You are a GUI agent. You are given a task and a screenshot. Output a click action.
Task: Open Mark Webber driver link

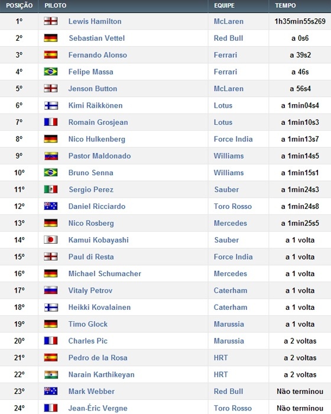pyautogui.click(x=92, y=392)
